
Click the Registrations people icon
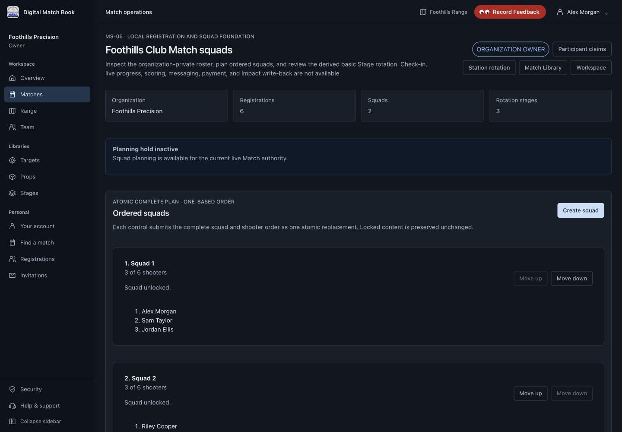(x=12, y=259)
